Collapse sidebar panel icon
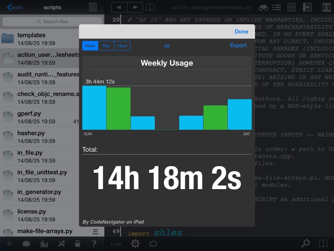Viewport: 334px width, 251px height. (307, 7)
